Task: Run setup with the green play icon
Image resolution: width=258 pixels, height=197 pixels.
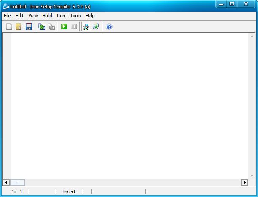Action: pyautogui.click(x=64, y=26)
